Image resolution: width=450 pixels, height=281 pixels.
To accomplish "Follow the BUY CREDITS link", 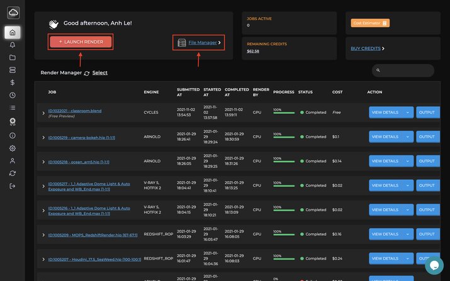I will (x=366, y=48).
